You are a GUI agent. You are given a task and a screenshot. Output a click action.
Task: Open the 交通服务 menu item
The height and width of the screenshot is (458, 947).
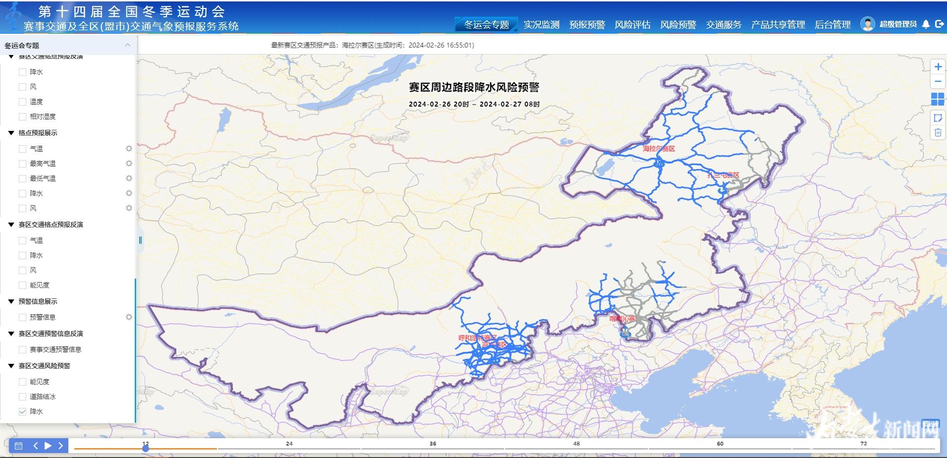(723, 25)
